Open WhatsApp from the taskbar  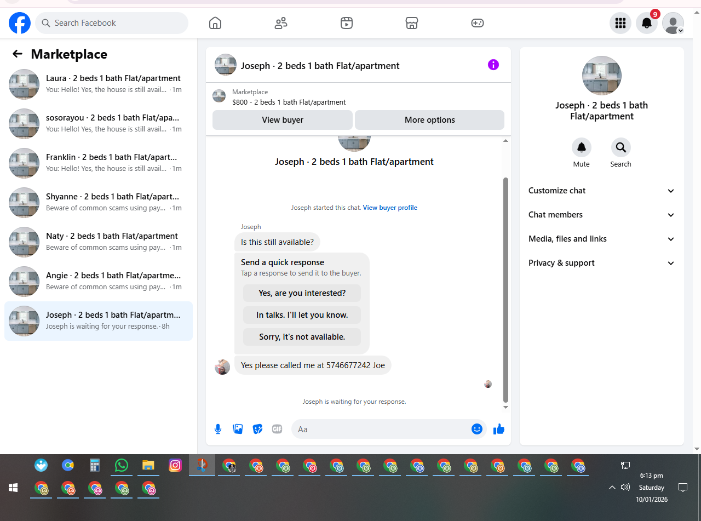coord(122,466)
